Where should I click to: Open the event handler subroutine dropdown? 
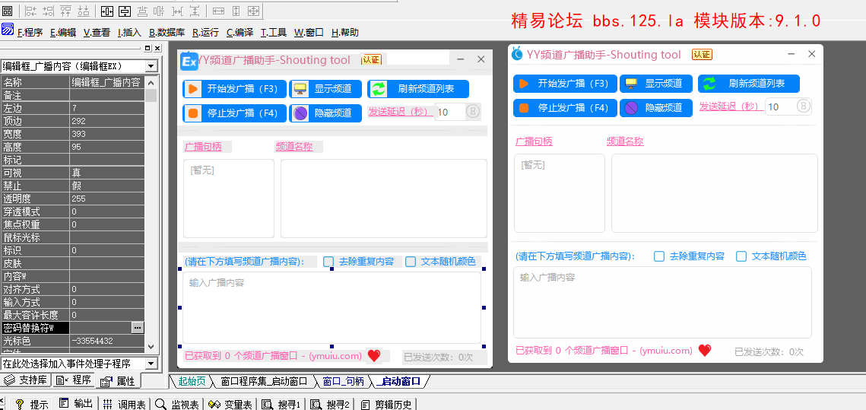(x=151, y=364)
